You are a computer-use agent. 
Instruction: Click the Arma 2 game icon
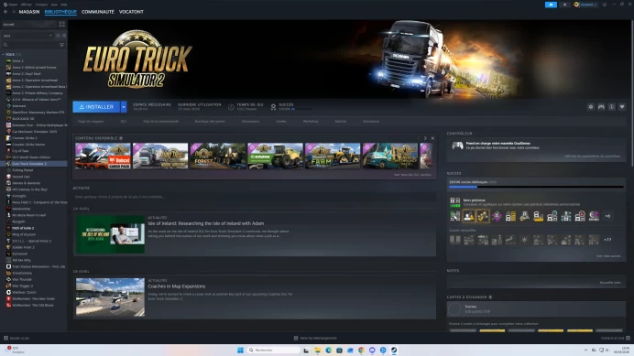pos(8,60)
